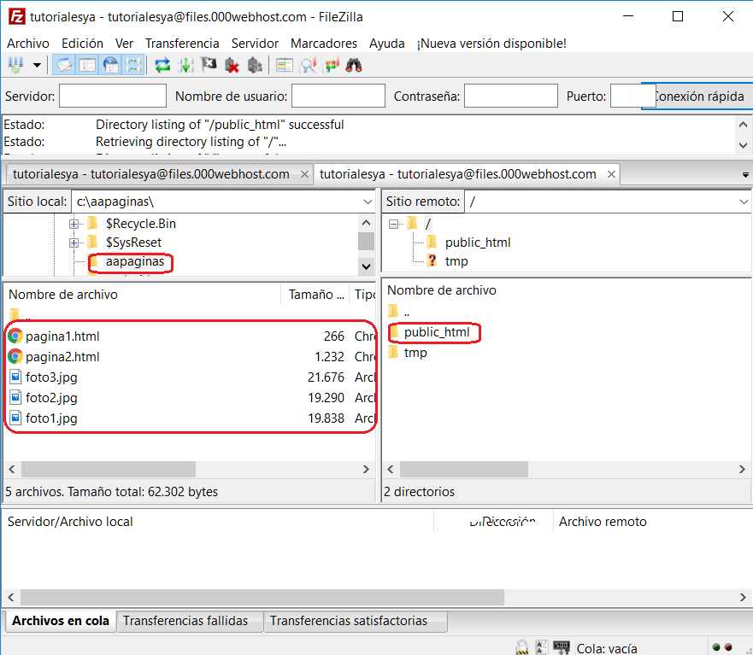Screen dimensions: 753x655
Task: Cancel current operation icon
Action: coord(209,65)
